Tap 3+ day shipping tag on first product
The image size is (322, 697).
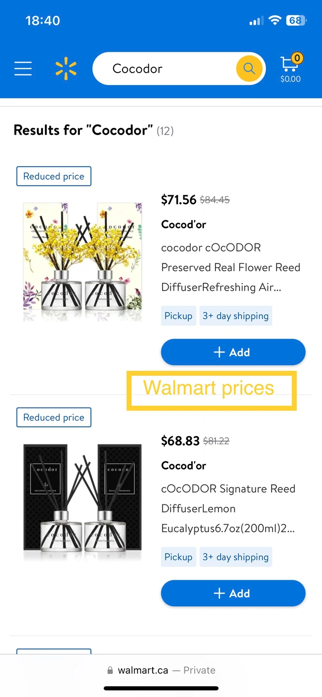click(235, 316)
